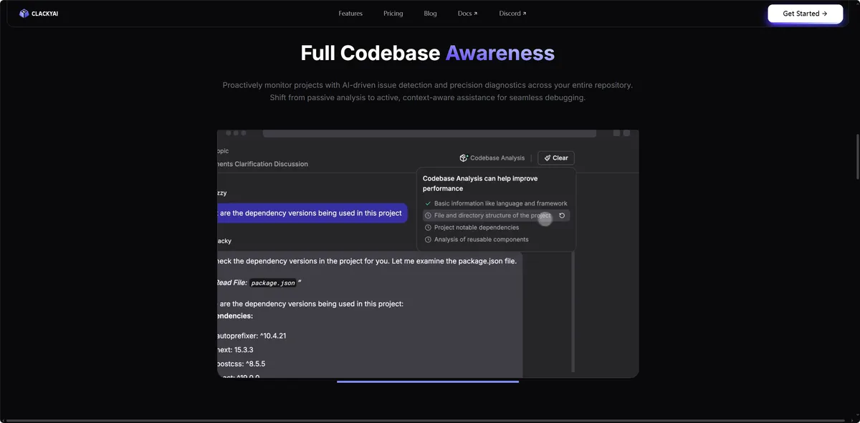Click the external arrow icon beside Discord
Image resolution: width=860 pixels, height=423 pixels.
[525, 14]
